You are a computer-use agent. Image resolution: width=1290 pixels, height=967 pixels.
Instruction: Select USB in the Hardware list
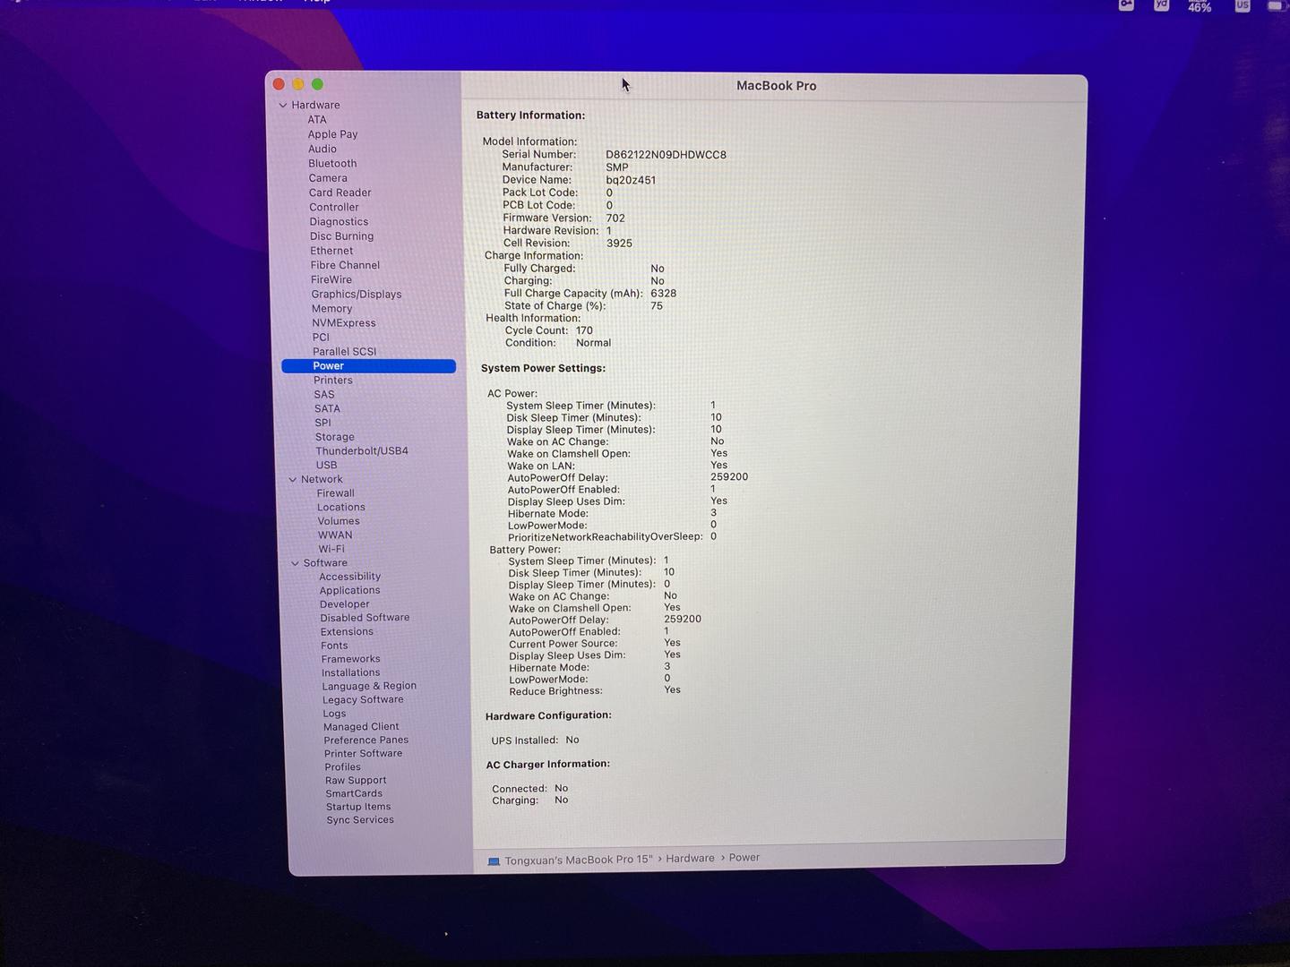pos(326,466)
